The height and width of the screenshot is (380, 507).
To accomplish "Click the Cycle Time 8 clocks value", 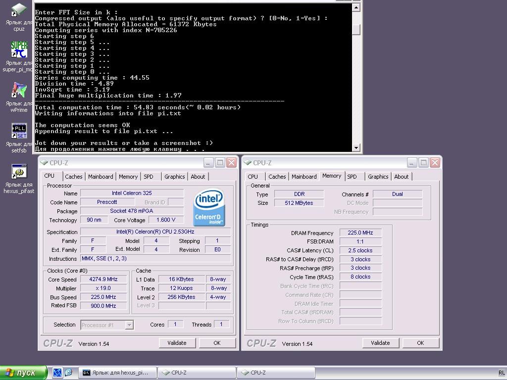I will [x=360, y=277].
